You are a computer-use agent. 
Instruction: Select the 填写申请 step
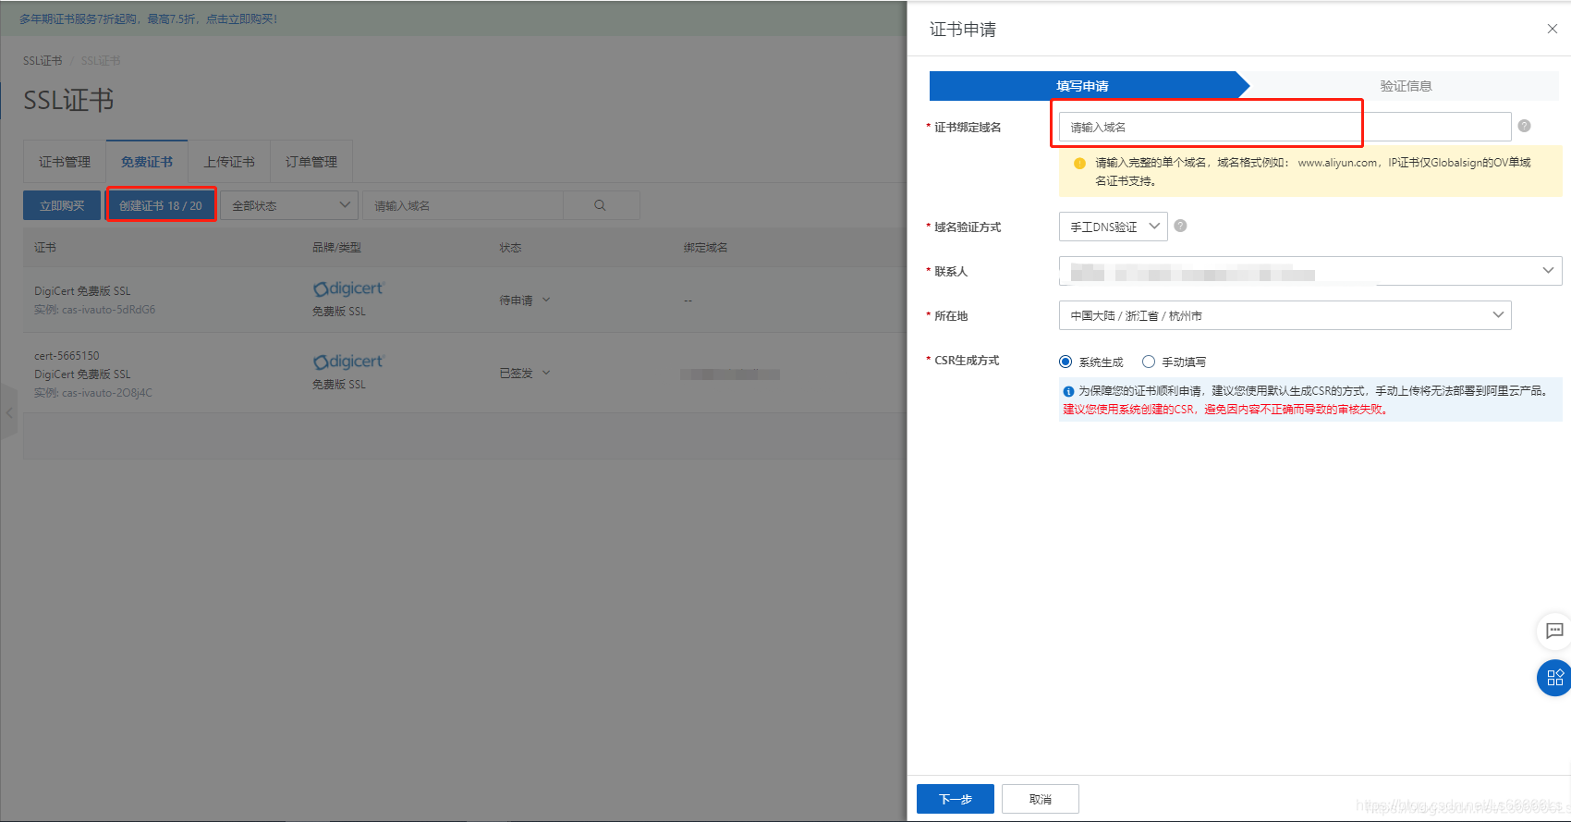pyautogui.click(x=1083, y=86)
